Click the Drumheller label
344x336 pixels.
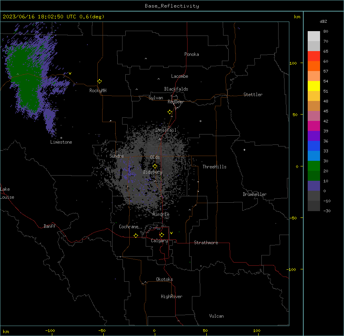point(255,194)
